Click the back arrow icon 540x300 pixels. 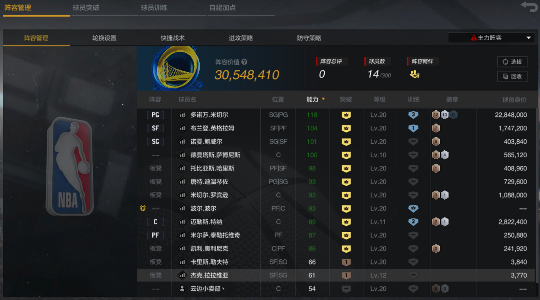point(529,6)
